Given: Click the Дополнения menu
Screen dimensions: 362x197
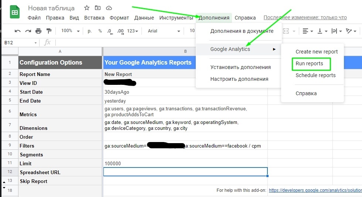Looking at the screenshot, I should pos(214,18).
